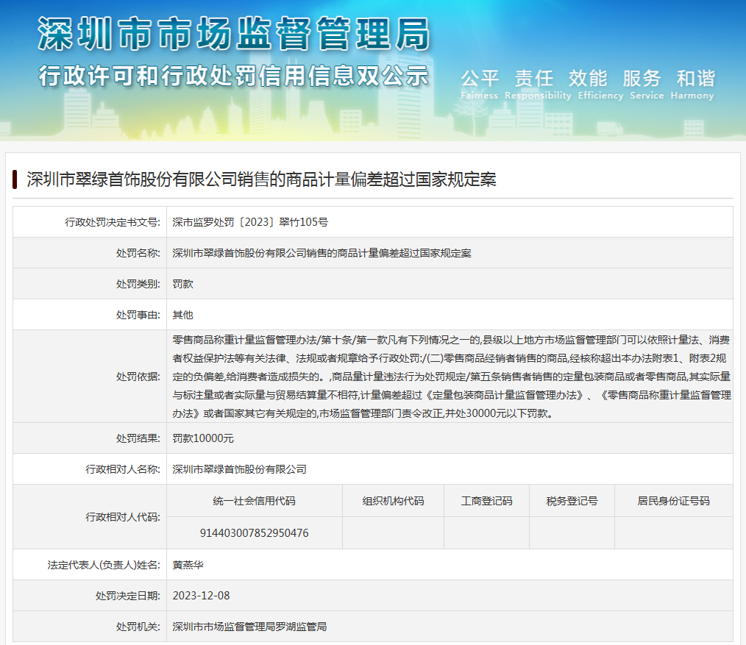This screenshot has height=645, width=746.
Task: Click the 统一社会信用代码 column header
Action: click(254, 501)
